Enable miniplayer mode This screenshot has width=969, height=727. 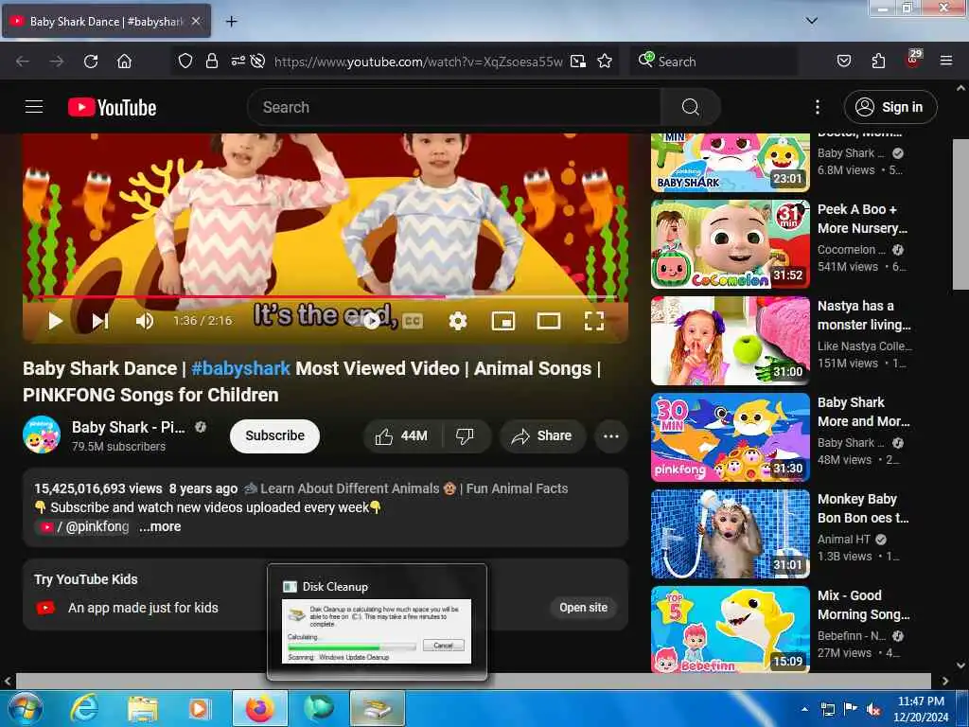tap(503, 320)
